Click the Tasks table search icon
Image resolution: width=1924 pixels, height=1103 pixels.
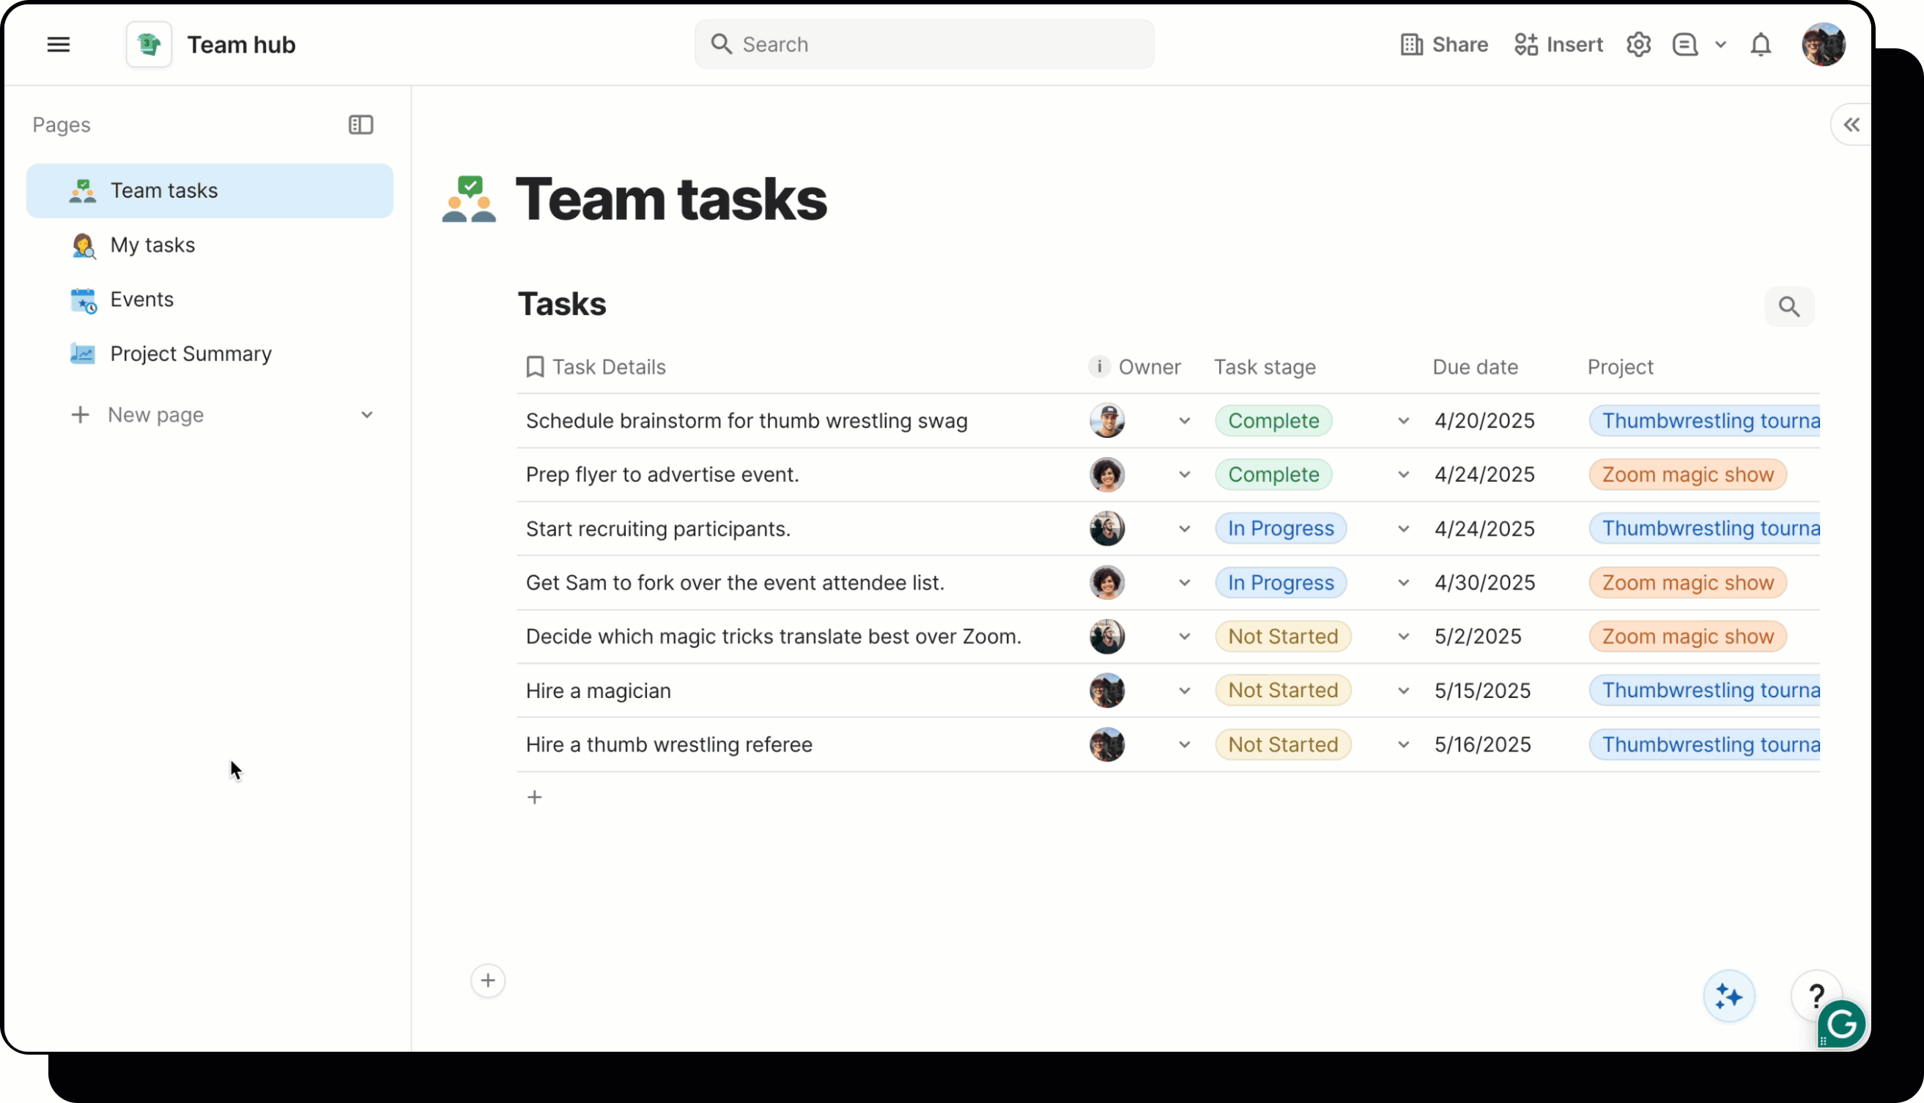pyautogui.click(x=1788, y=307)
